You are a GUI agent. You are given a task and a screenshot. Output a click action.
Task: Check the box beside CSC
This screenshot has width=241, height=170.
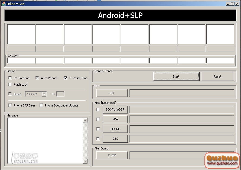coord(98,139)
